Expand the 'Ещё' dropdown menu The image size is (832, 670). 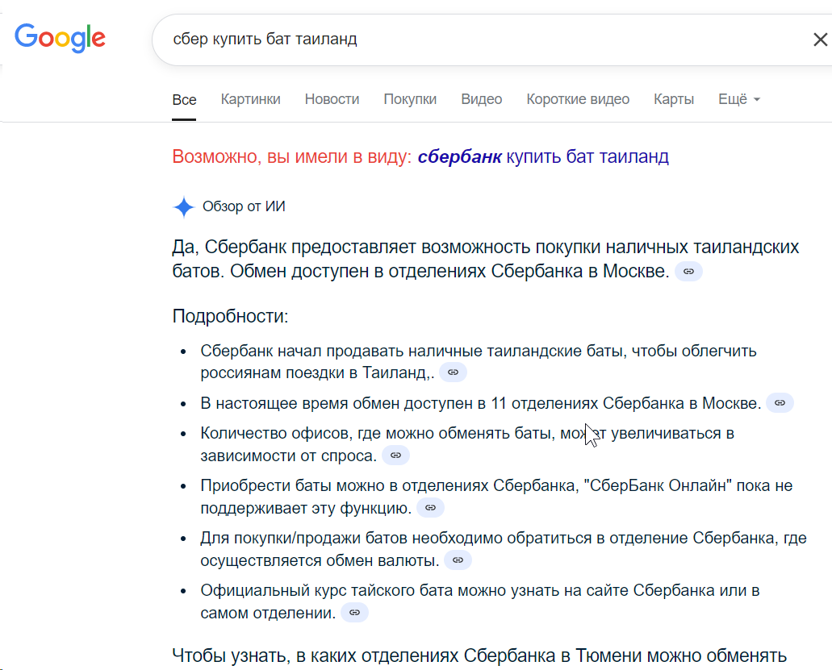click(739, 99)
